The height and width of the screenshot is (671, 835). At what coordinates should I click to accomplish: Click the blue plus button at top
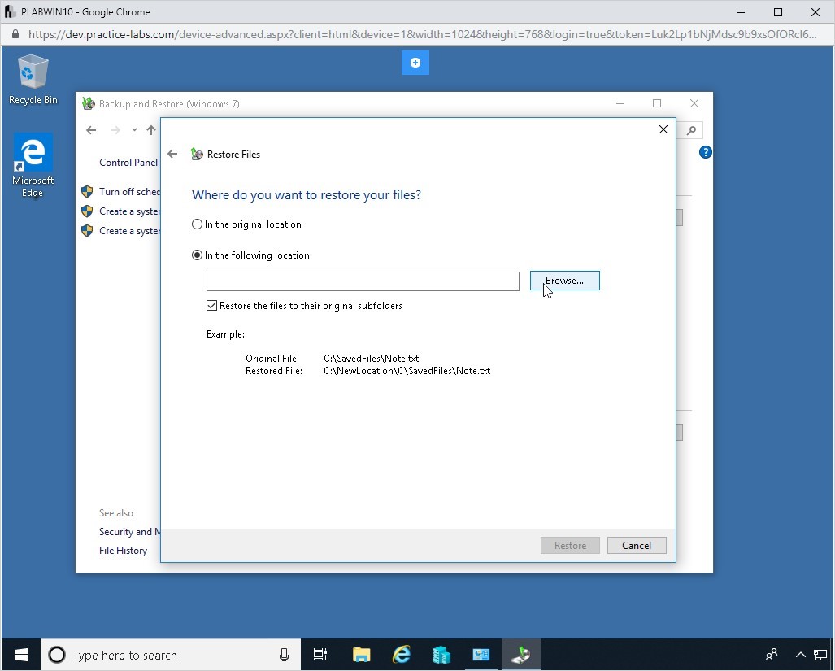click(415, 63)
